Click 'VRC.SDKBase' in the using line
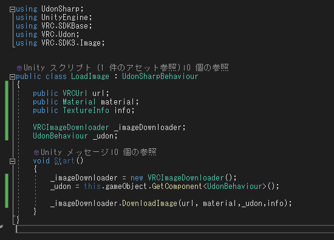The image size is (334, 240). click(x=64, y=26)
